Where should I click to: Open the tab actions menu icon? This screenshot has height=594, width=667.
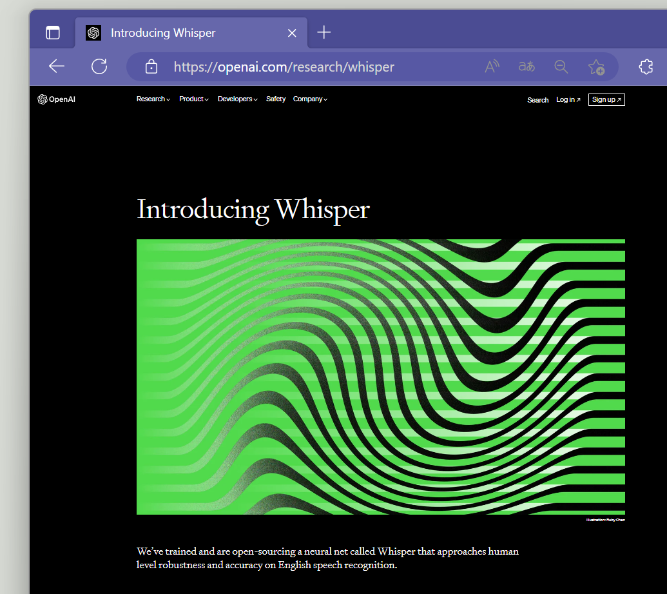coord(53,33)
